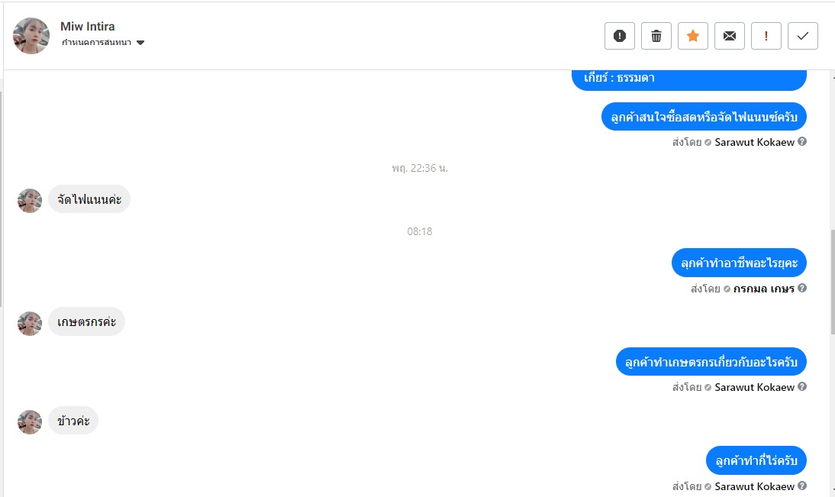The height and width of the screenshot is (497, 835).
Task: Click avatar beside the เกษตรกรค่ะ message
Action: coord(30,324)
